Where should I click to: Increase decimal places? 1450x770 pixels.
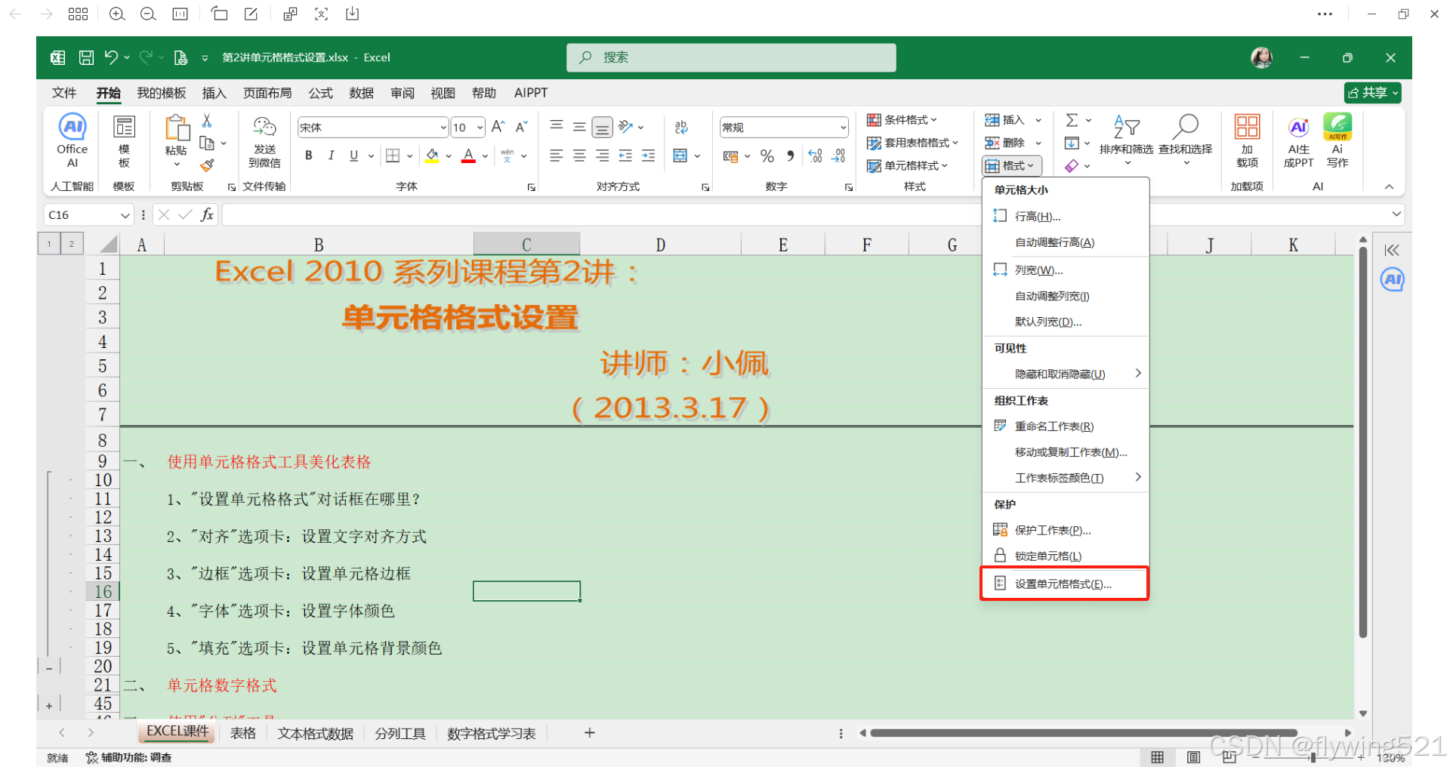815,156
